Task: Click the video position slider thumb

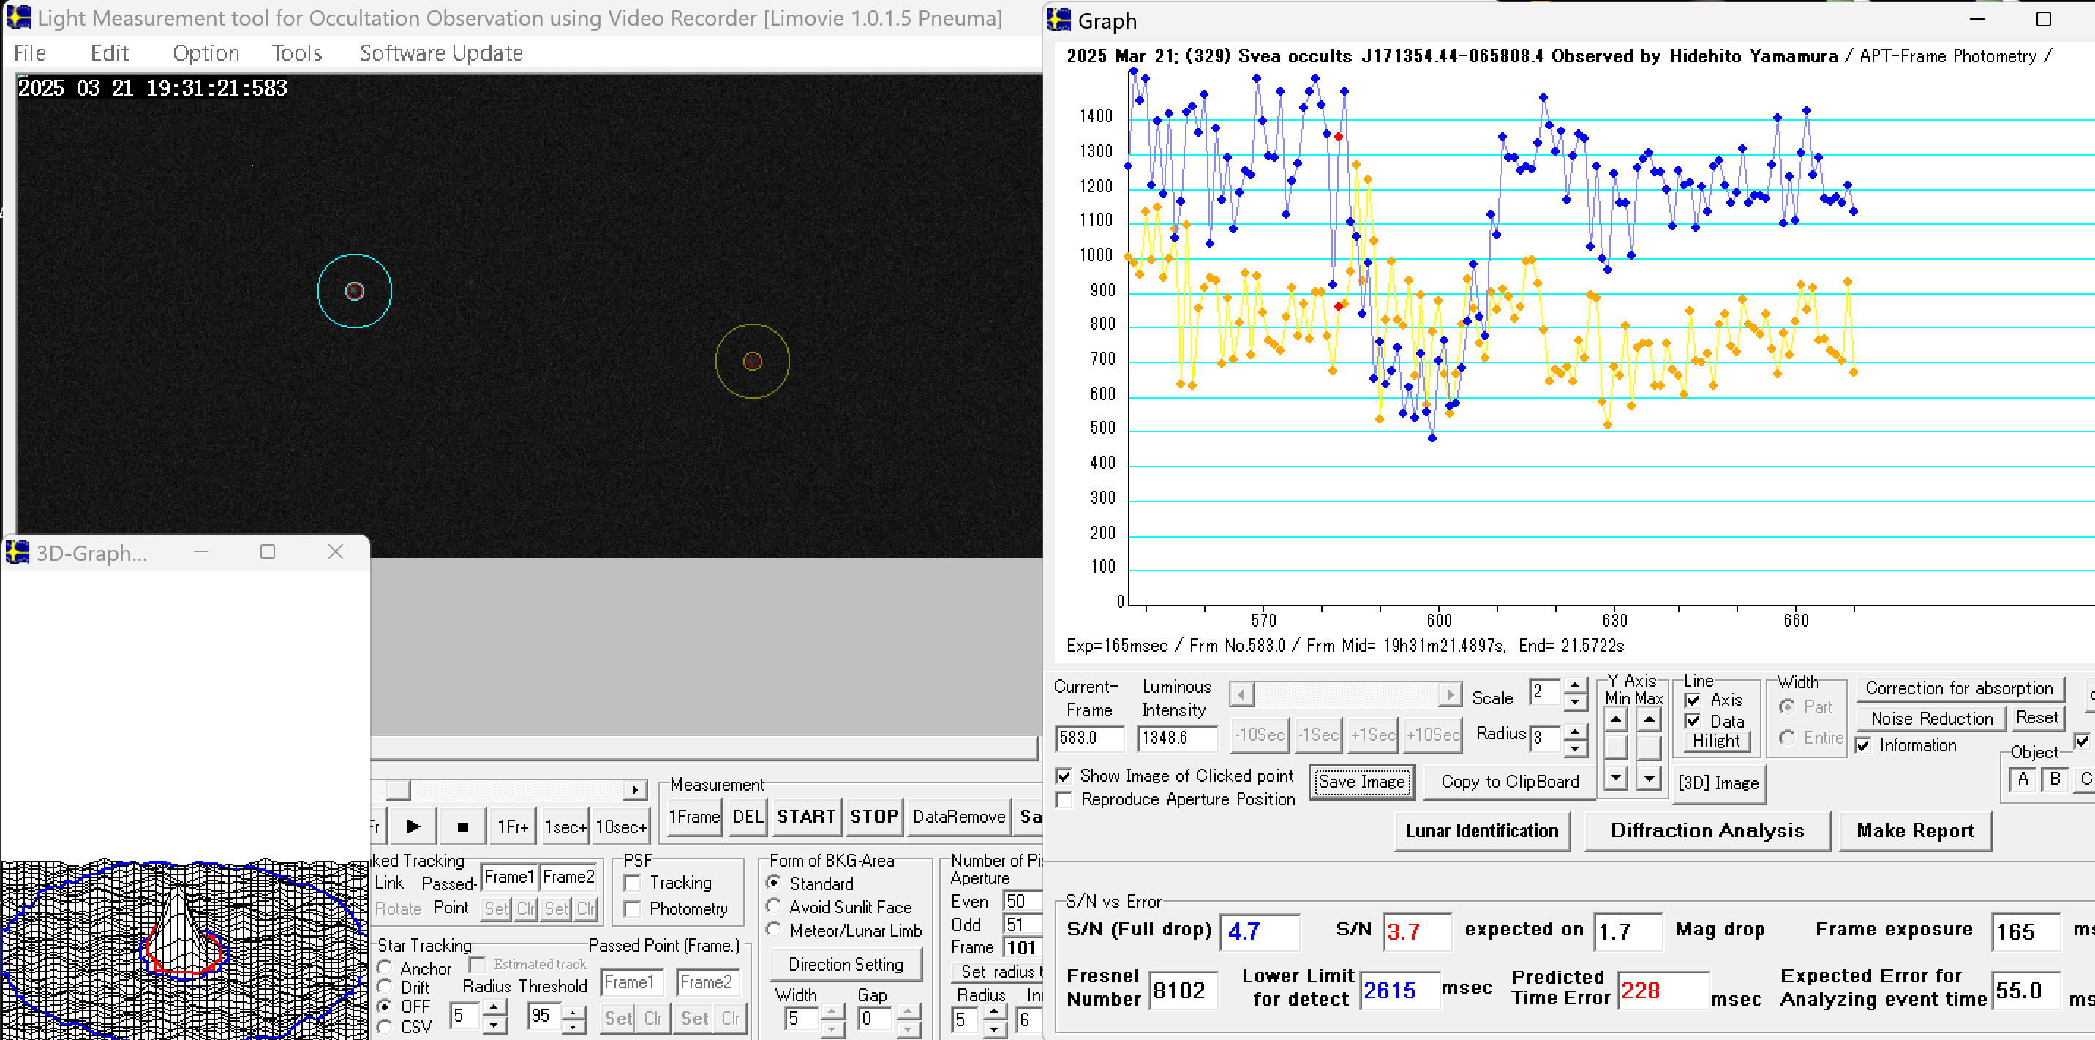Action: (x=398, y=790)
